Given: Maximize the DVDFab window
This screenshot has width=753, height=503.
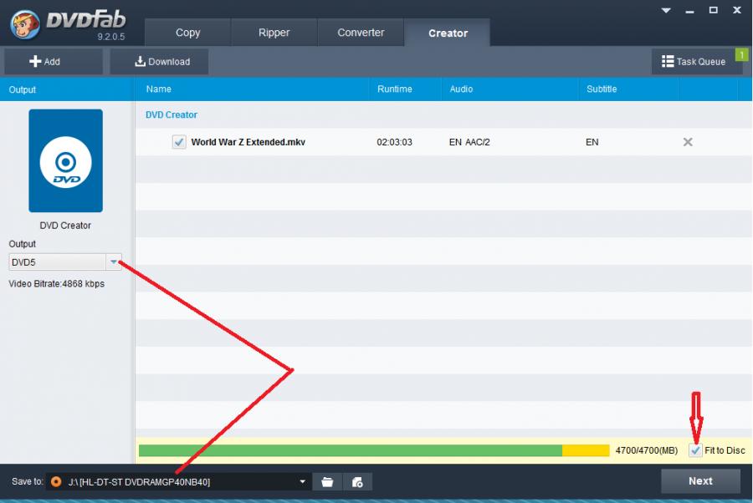Looking at the screenshot, I should click(x=713, y=10).
